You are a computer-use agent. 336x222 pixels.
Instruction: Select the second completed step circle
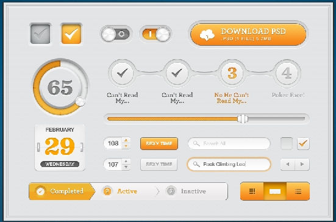pyautogui.click(x=177, y=73)
